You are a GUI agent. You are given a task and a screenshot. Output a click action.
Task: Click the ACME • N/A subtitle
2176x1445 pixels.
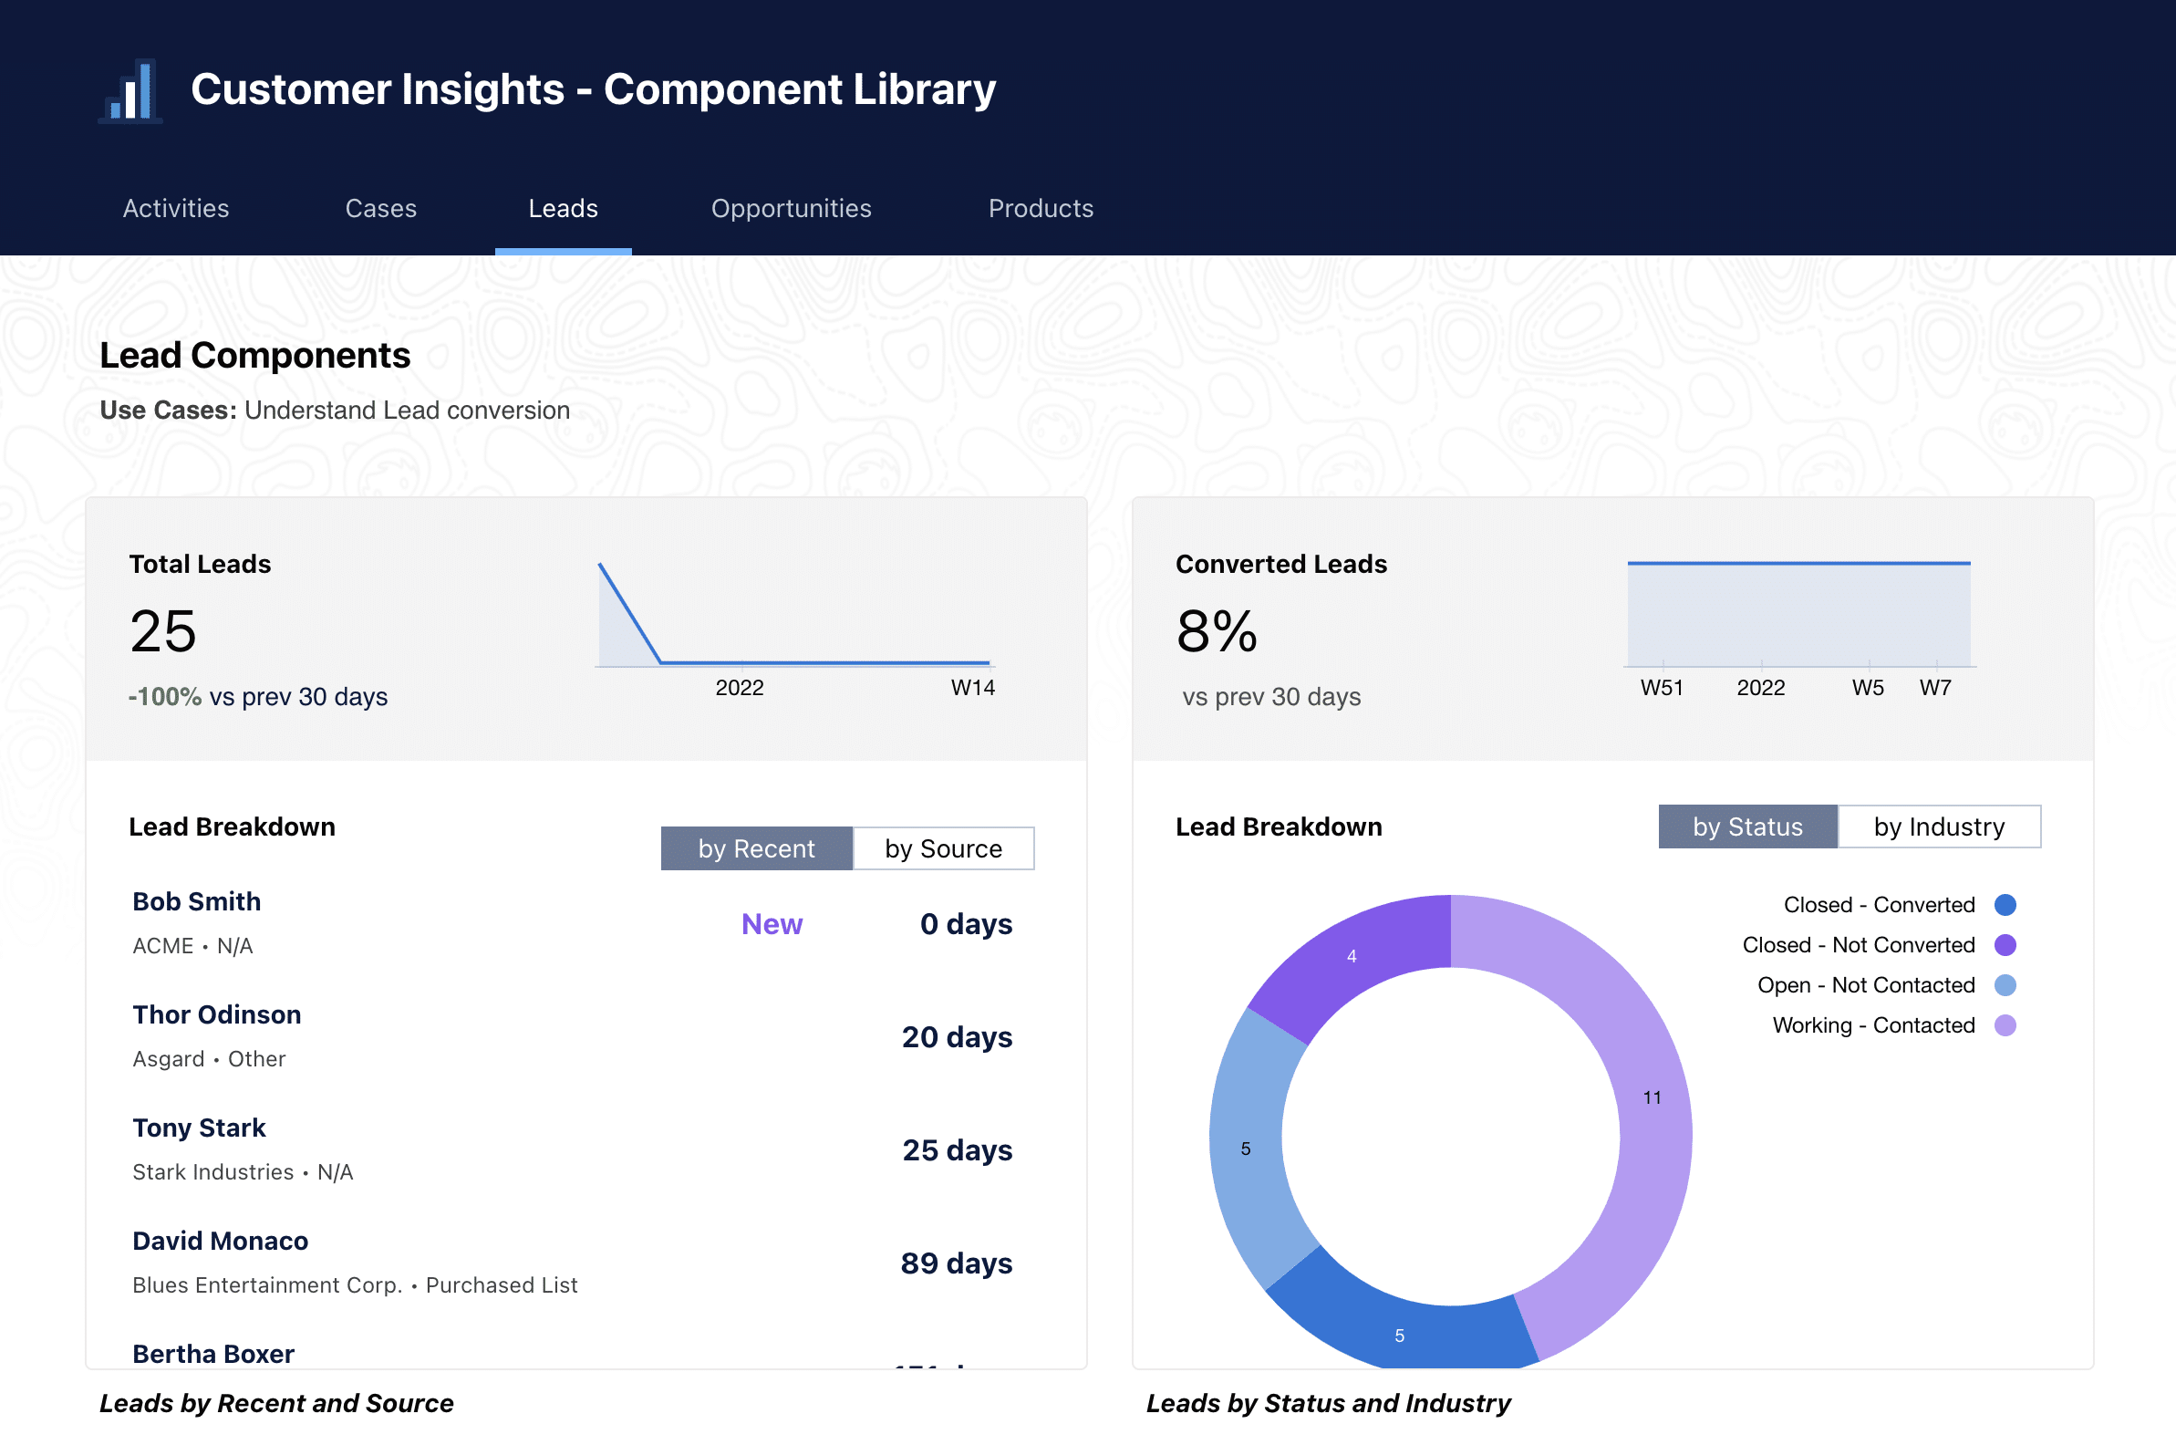click(192, 946)
